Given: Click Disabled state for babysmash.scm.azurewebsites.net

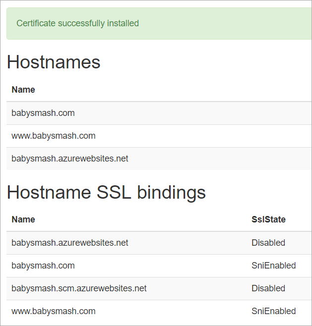Looking at the screenshot, I should (x=268, y=288).
